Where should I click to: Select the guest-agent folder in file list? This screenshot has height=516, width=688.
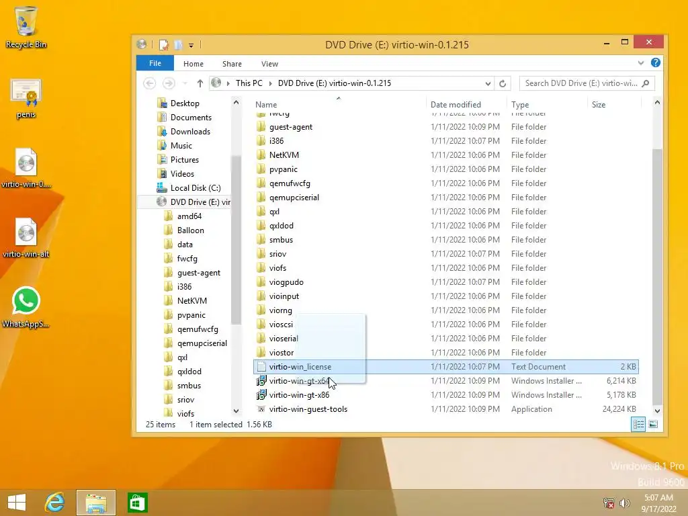290,127
